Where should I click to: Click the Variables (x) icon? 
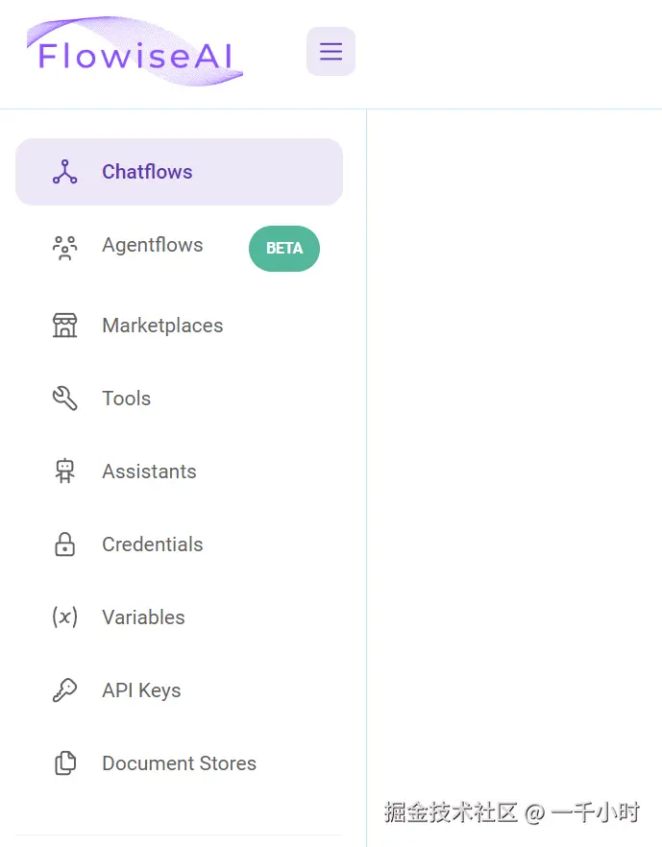(64, 617)
